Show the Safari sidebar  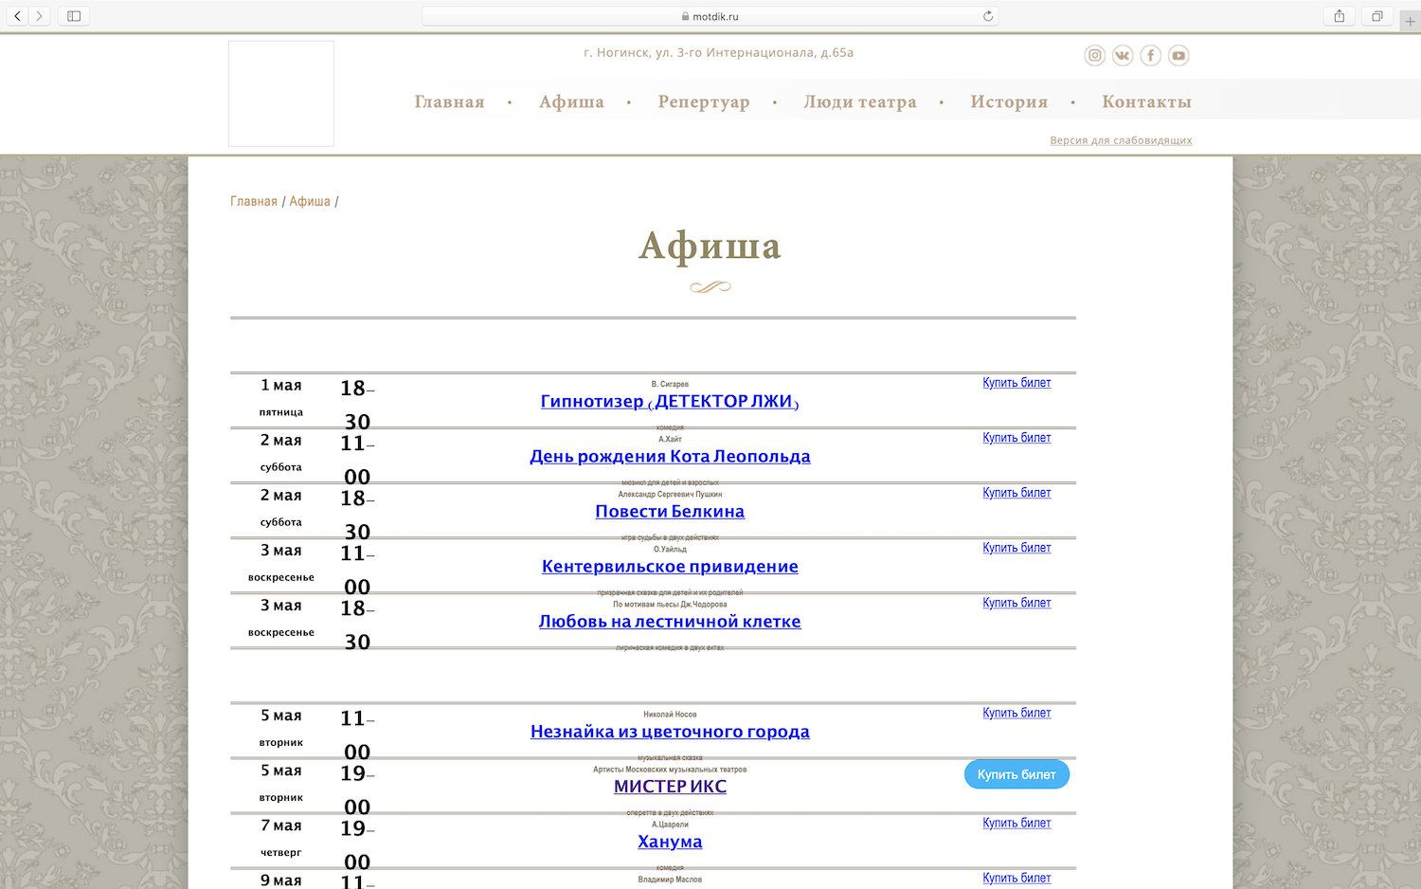tap(74, 16)
